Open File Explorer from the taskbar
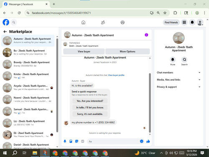Viewport: 209px width, 157px height. pyautogui.click(x=35, y=153)
